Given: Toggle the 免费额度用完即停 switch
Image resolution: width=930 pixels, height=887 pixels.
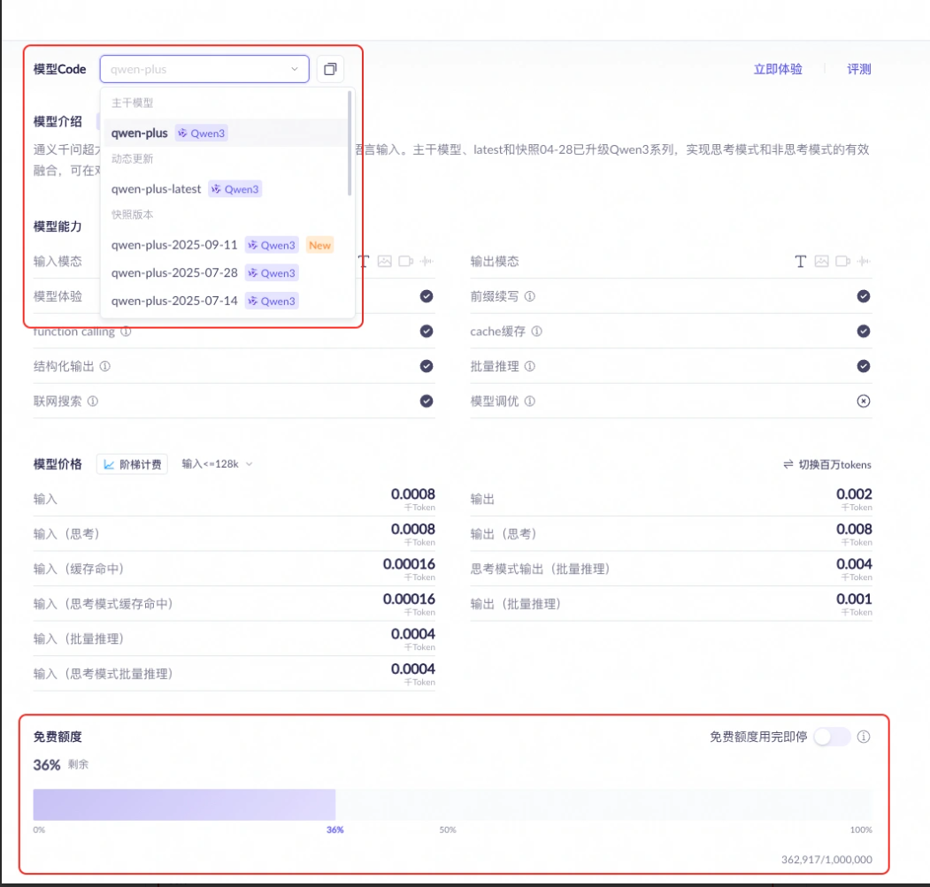Looking at the screenshot, I should coord(832,737).
